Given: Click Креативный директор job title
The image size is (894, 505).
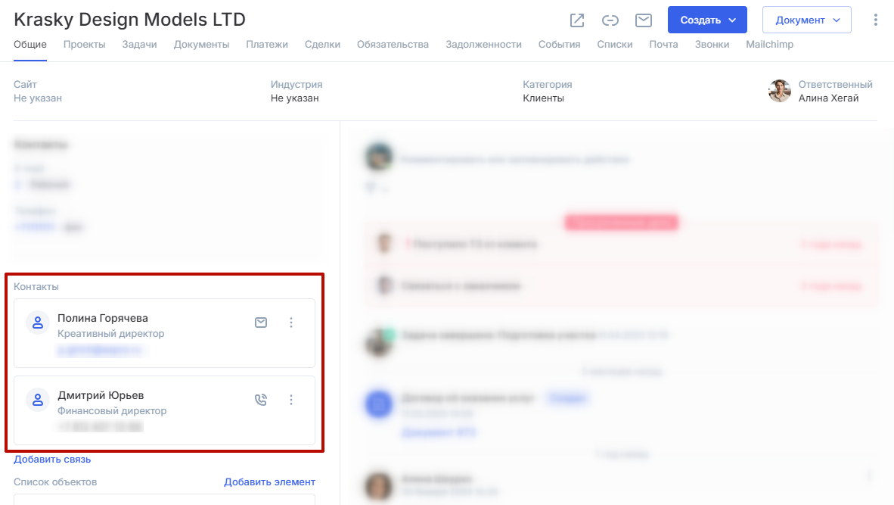Looking at the screenshot, I should point(111,334).
